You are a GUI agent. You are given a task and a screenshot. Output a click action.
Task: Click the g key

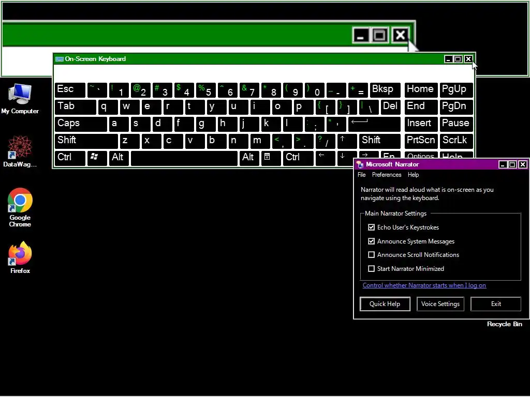point(205,124)
